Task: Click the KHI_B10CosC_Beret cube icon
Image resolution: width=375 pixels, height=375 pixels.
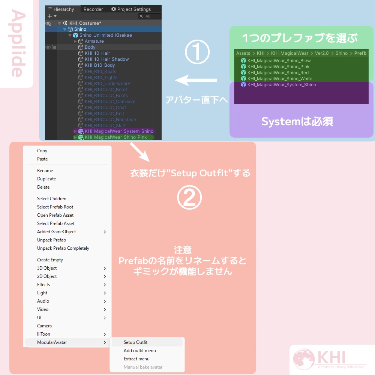Action: [x=81, y=90]
